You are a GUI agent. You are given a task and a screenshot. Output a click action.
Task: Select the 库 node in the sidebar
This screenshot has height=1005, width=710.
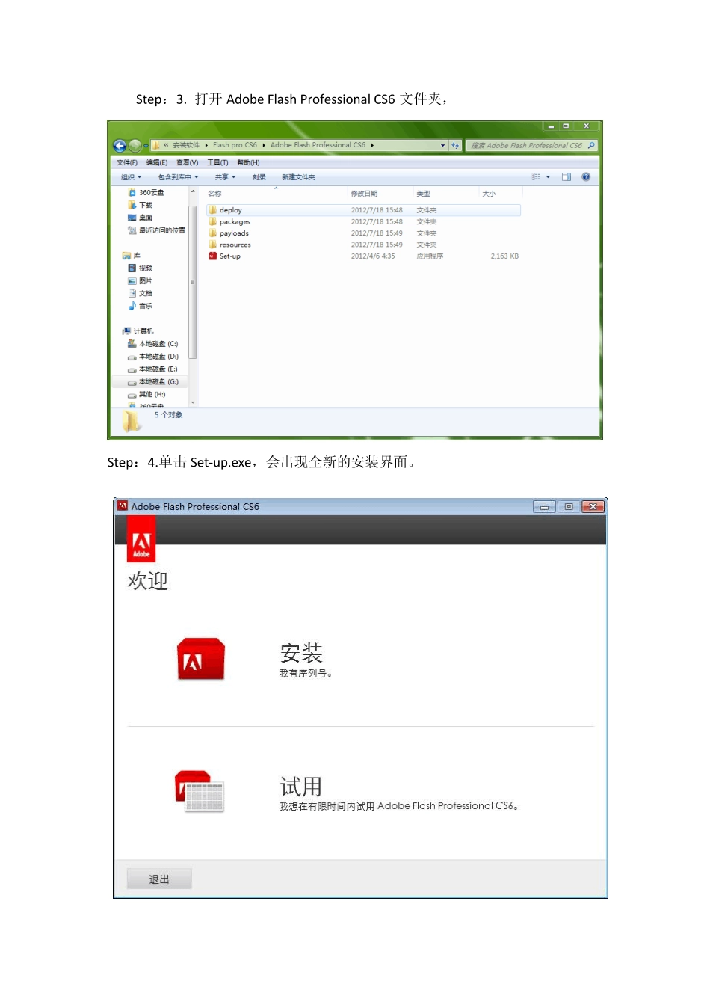pos(132,256)
